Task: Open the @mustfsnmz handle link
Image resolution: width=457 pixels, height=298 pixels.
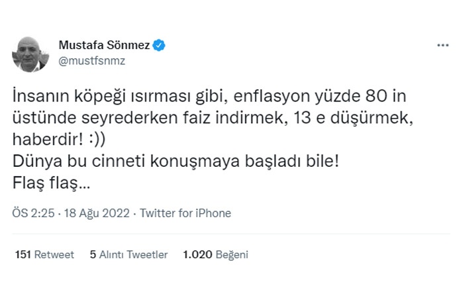Action: 92,61
